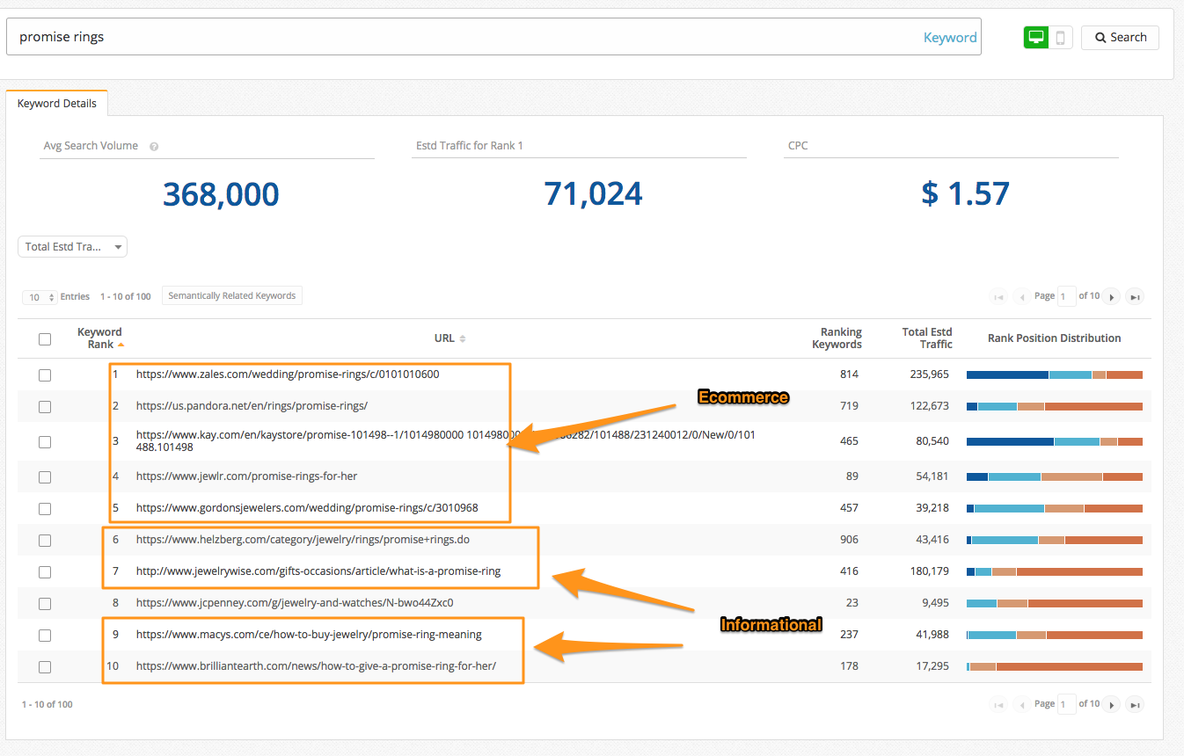This screenshot has height=756, width=1184.
Task: Check the macys.com row checkbox
Action: pos(45,636)
